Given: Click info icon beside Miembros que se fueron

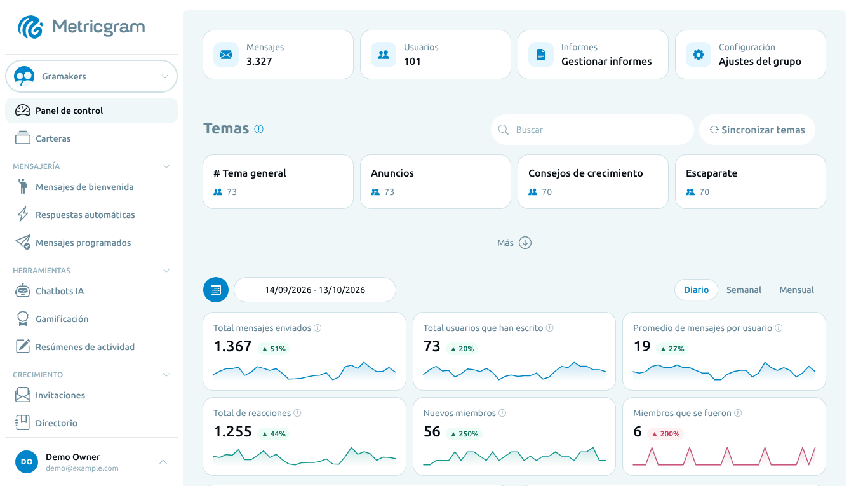Looking at the screenshot, I should click(738, 414).
